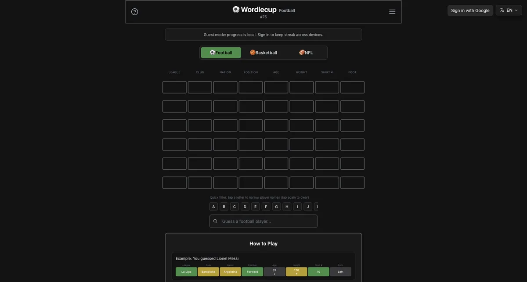Click the HEIGHT column header above the grid
The width and height of the screenshot is (527, 282).
302,72
